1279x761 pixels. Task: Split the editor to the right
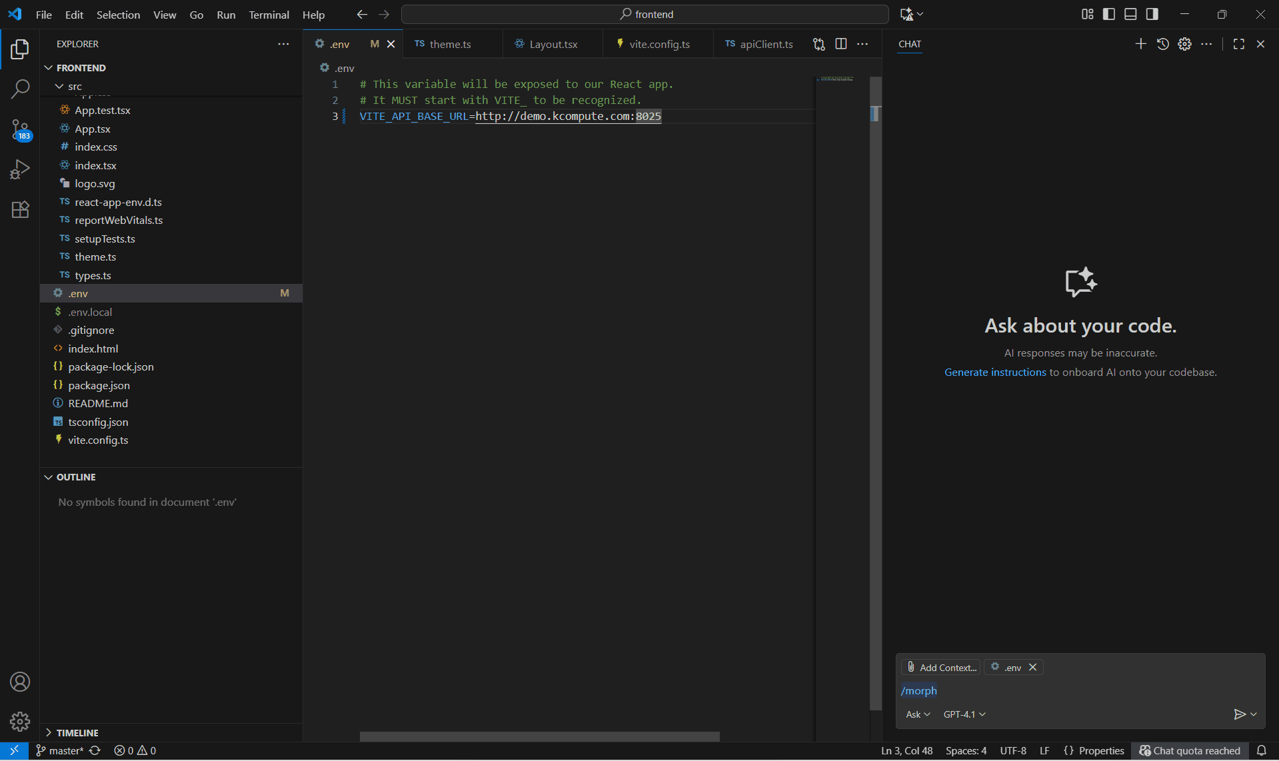click(841, 44)
